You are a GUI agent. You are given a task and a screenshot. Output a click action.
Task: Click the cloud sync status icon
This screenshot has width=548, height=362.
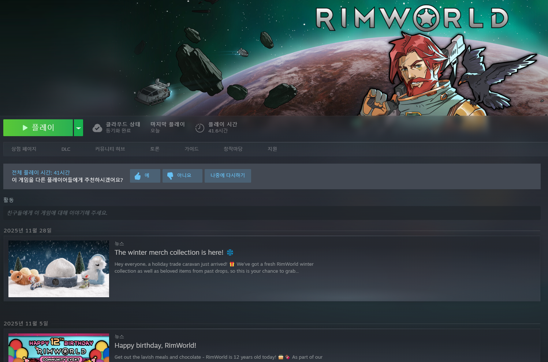click(97, 128)
